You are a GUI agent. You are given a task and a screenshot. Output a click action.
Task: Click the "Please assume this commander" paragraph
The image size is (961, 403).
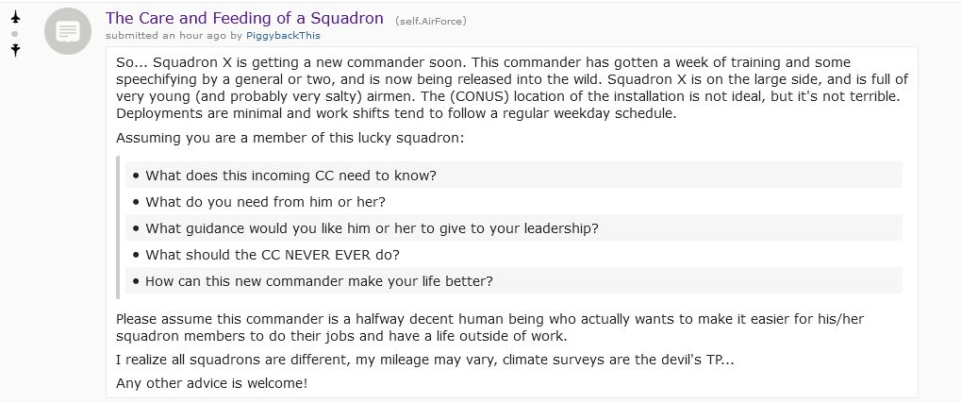(489, 327)
